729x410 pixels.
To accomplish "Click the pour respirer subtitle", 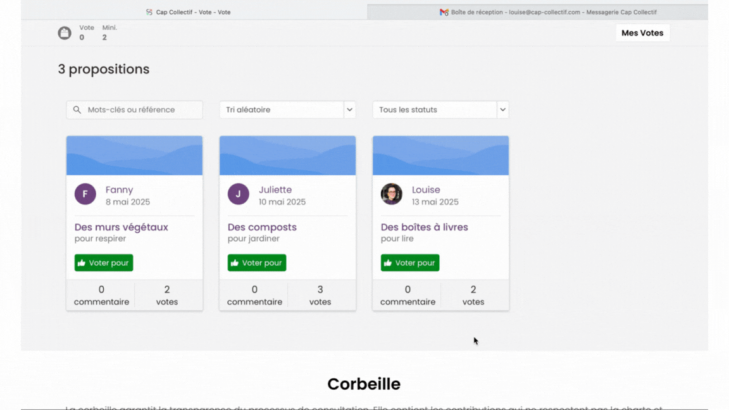I will pyautogui.click(x=100, y=239).
